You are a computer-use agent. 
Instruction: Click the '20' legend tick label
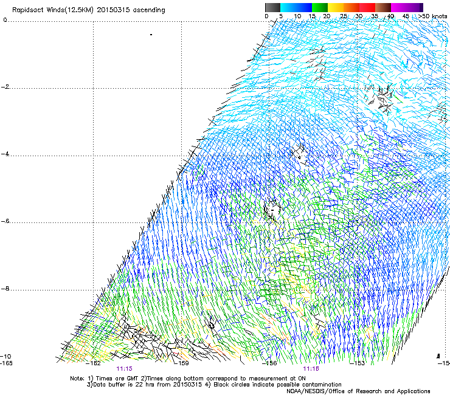click(x=327, y=16)
